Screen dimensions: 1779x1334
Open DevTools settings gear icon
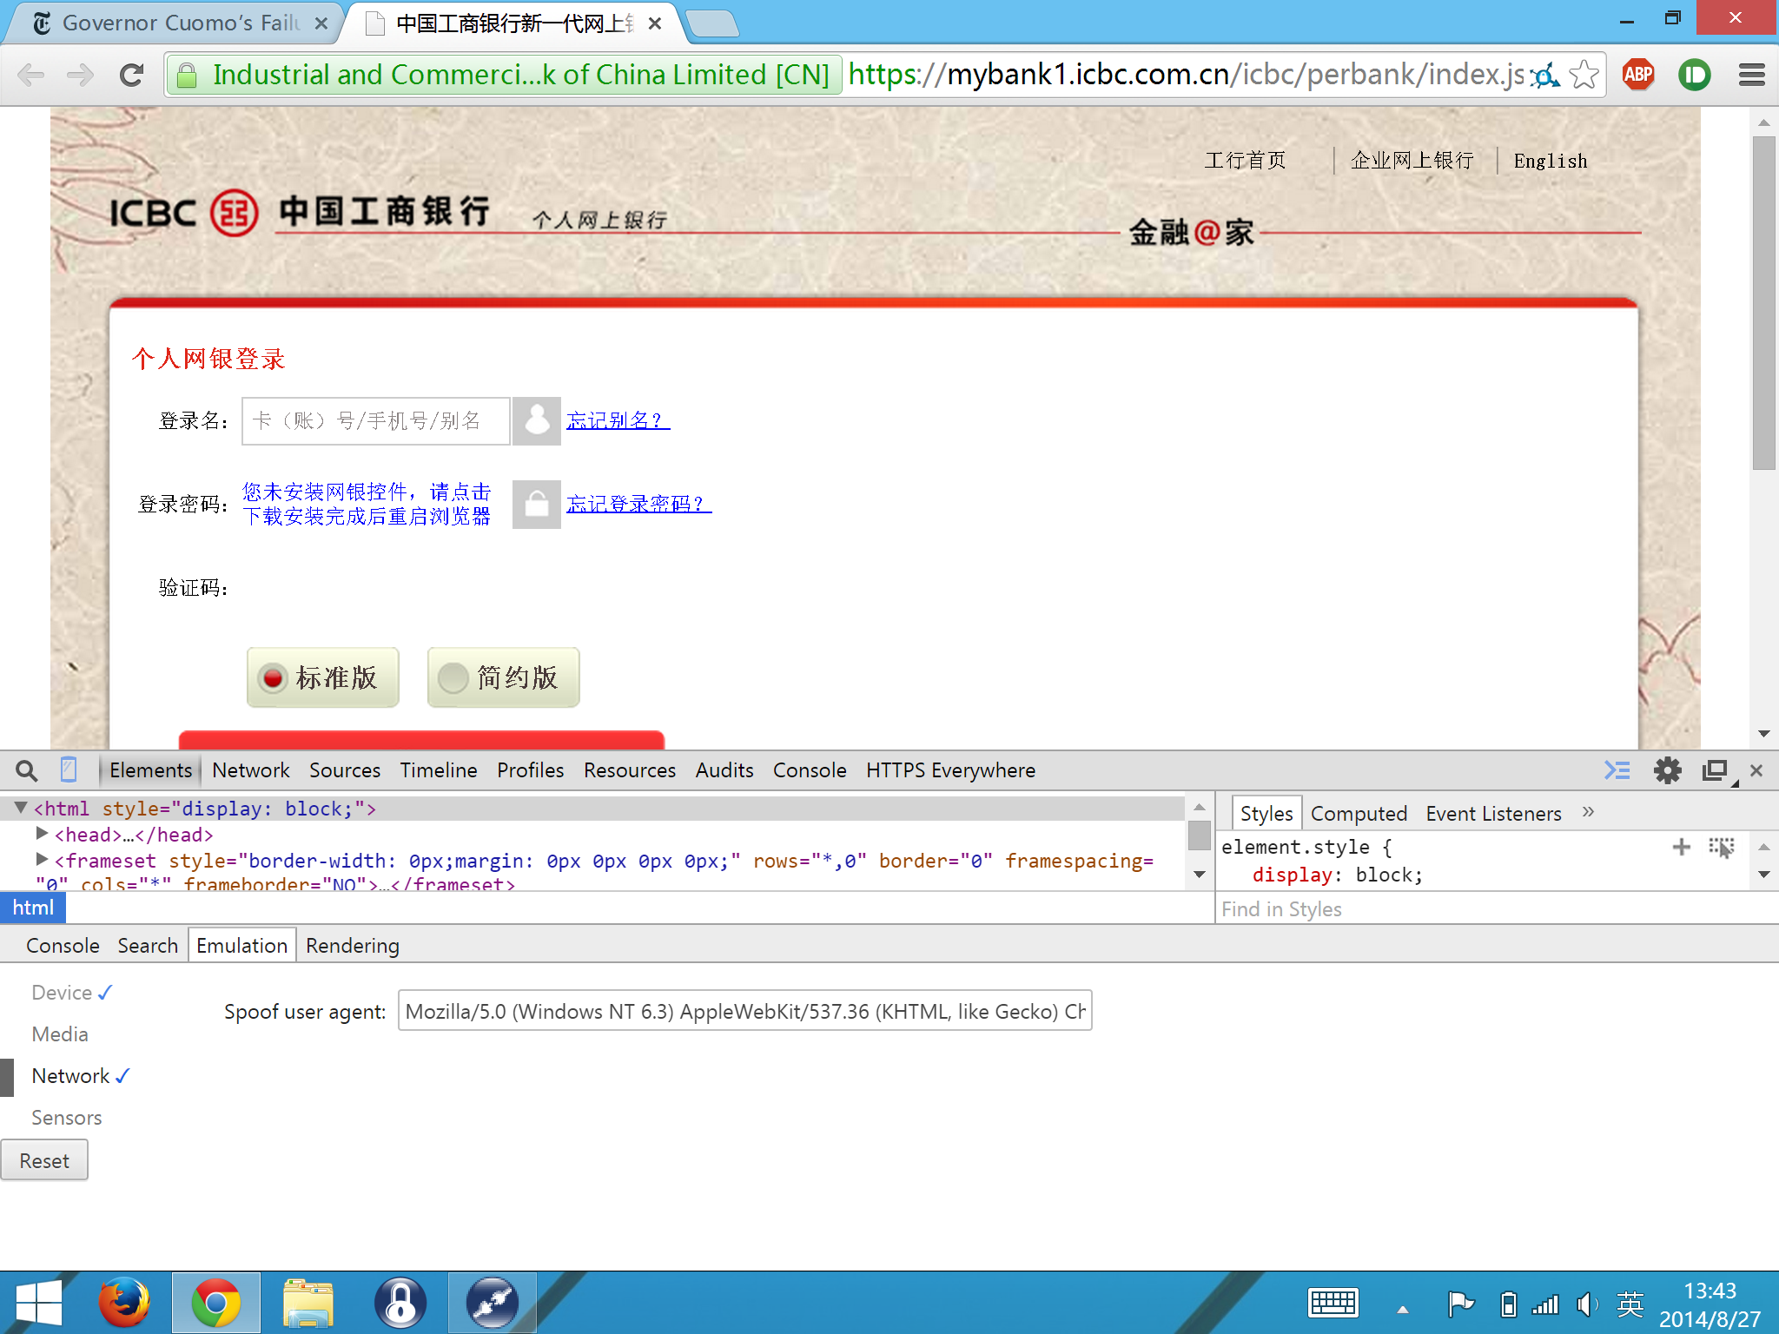pos(1667,770)
